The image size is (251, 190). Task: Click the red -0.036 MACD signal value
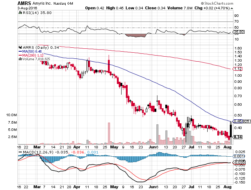coord(77,152)
